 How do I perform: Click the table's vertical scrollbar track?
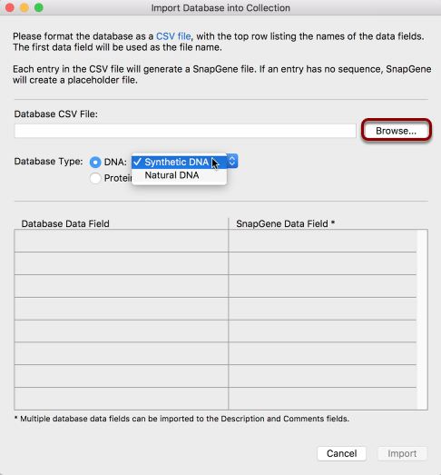click(422, 320)
